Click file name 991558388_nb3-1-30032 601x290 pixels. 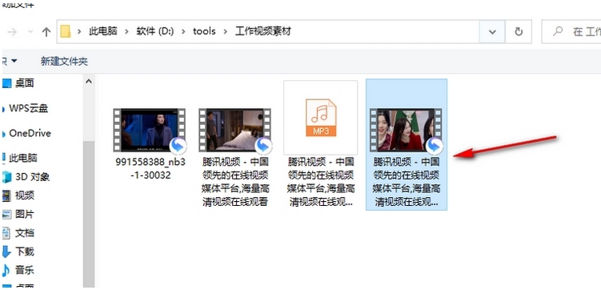pos(150,169)
